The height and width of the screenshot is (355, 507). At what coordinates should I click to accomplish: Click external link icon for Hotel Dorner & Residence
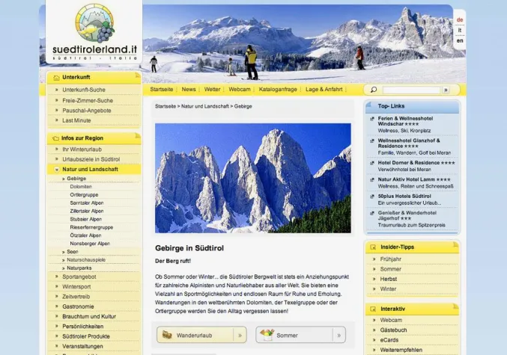[371, 162]
